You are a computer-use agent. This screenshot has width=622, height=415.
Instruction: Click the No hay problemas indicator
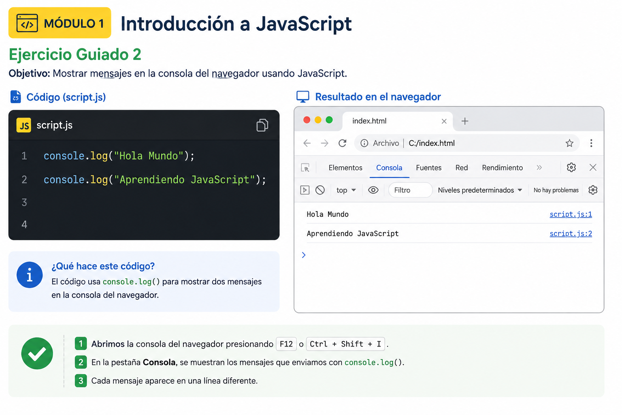tap(556, 190)
